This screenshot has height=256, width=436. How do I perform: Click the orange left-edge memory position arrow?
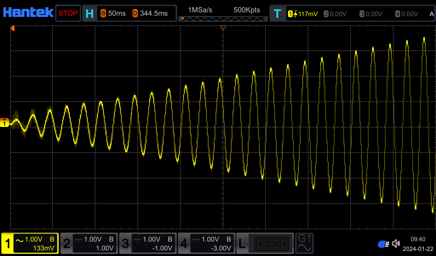tap(13, 28)
